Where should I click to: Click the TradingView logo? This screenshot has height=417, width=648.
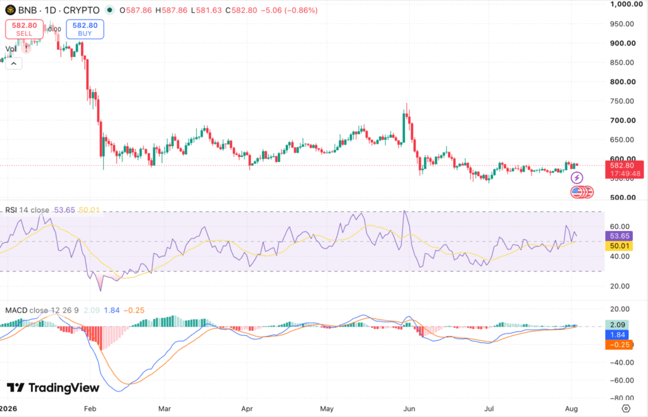pyautogui.click(x=53, y=388)
